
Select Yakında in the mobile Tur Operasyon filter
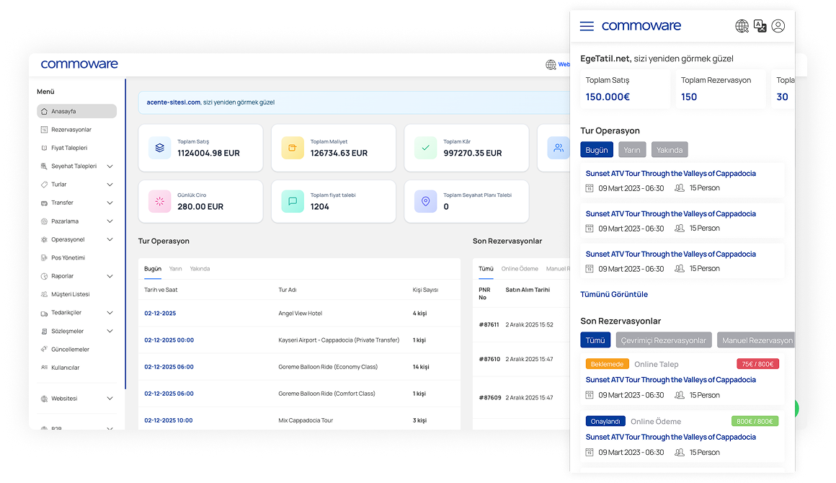(670, 149)
